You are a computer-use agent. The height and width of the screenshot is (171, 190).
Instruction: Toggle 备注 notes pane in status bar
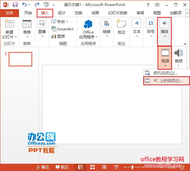pyautogui.click(x=43, y=167)
